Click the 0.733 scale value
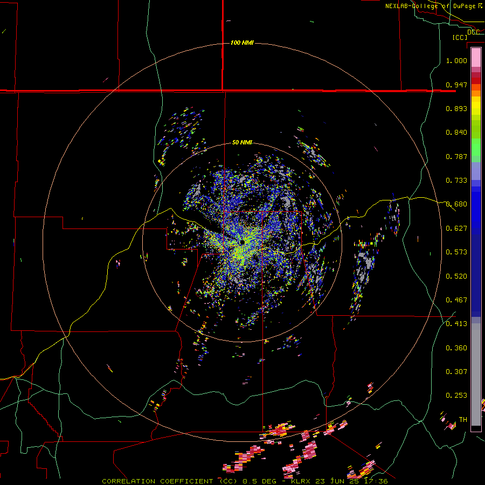The height and width of the screenshot is (485, 485). [456, 181]
